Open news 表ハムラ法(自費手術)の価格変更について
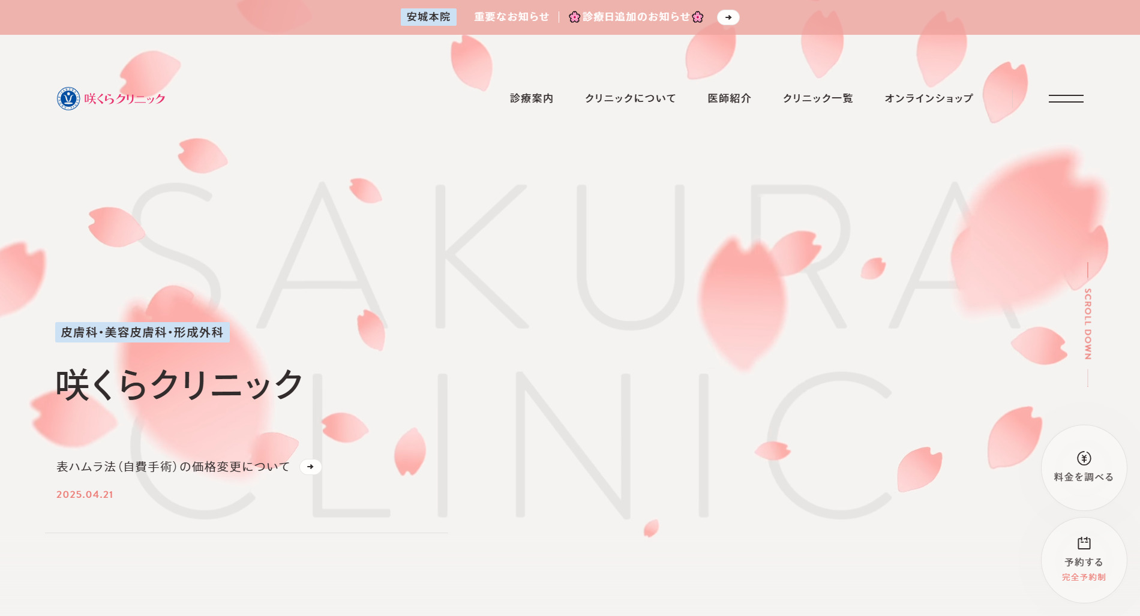The width and height of the screenshot is (1140, 616). tap(173, 467)
